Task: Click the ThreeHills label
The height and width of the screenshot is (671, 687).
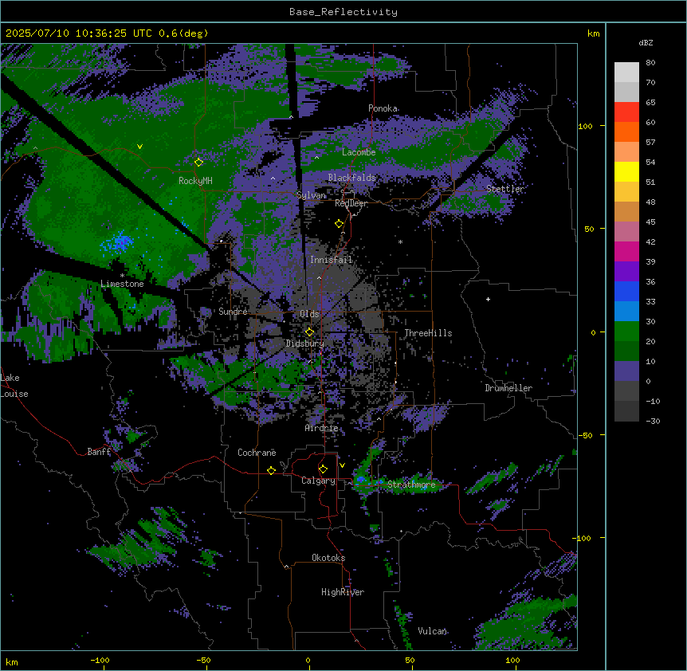Action: point(428,333)
